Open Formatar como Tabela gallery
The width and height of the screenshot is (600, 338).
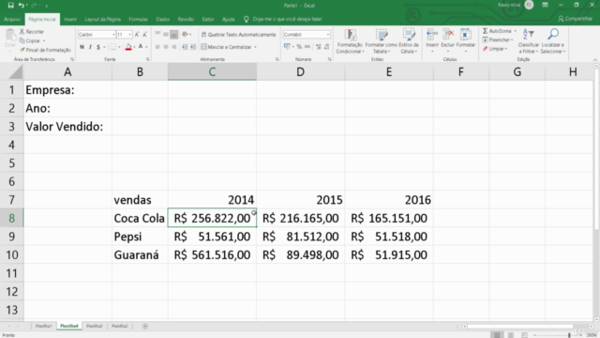[x=382, y=41]
